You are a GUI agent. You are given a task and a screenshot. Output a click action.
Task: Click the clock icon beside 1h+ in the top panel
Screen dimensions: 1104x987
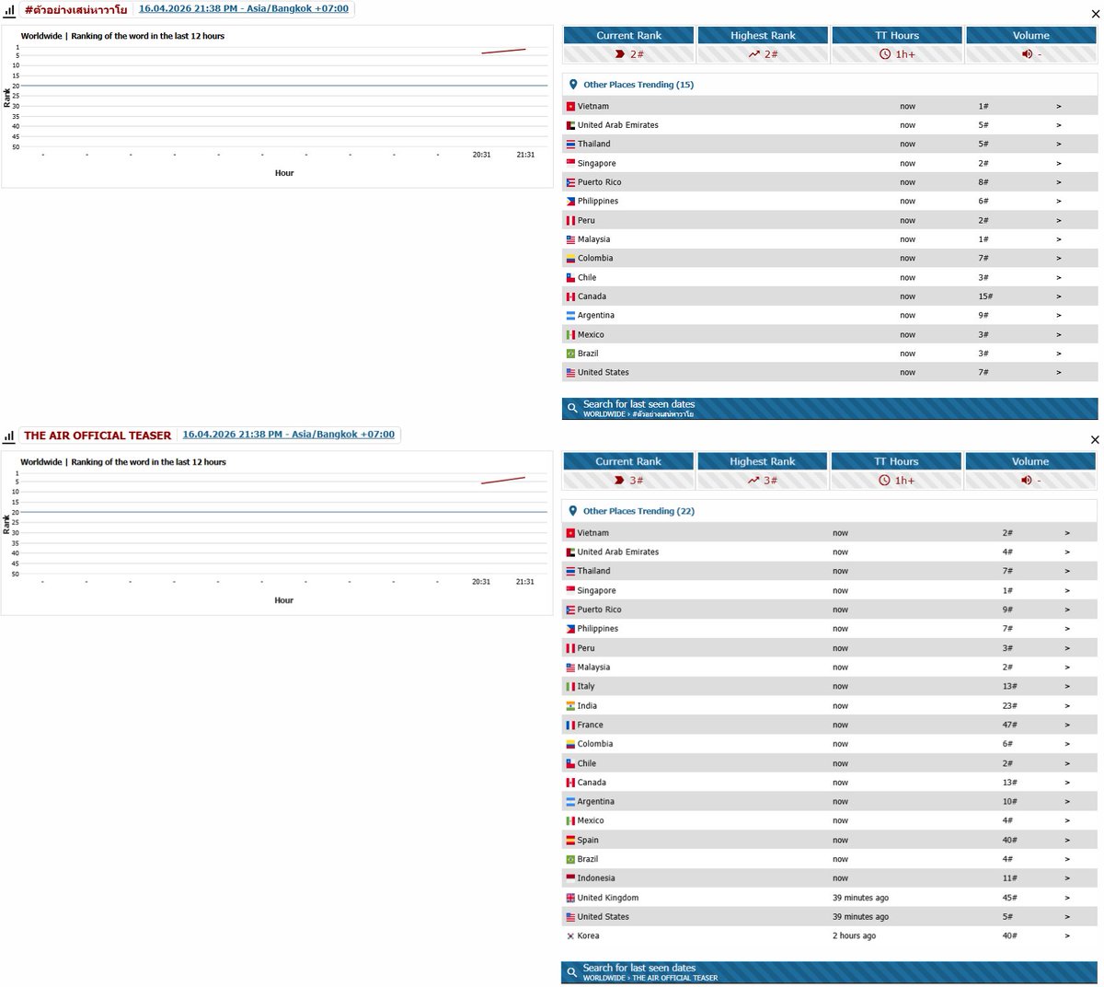pos(885,54)
